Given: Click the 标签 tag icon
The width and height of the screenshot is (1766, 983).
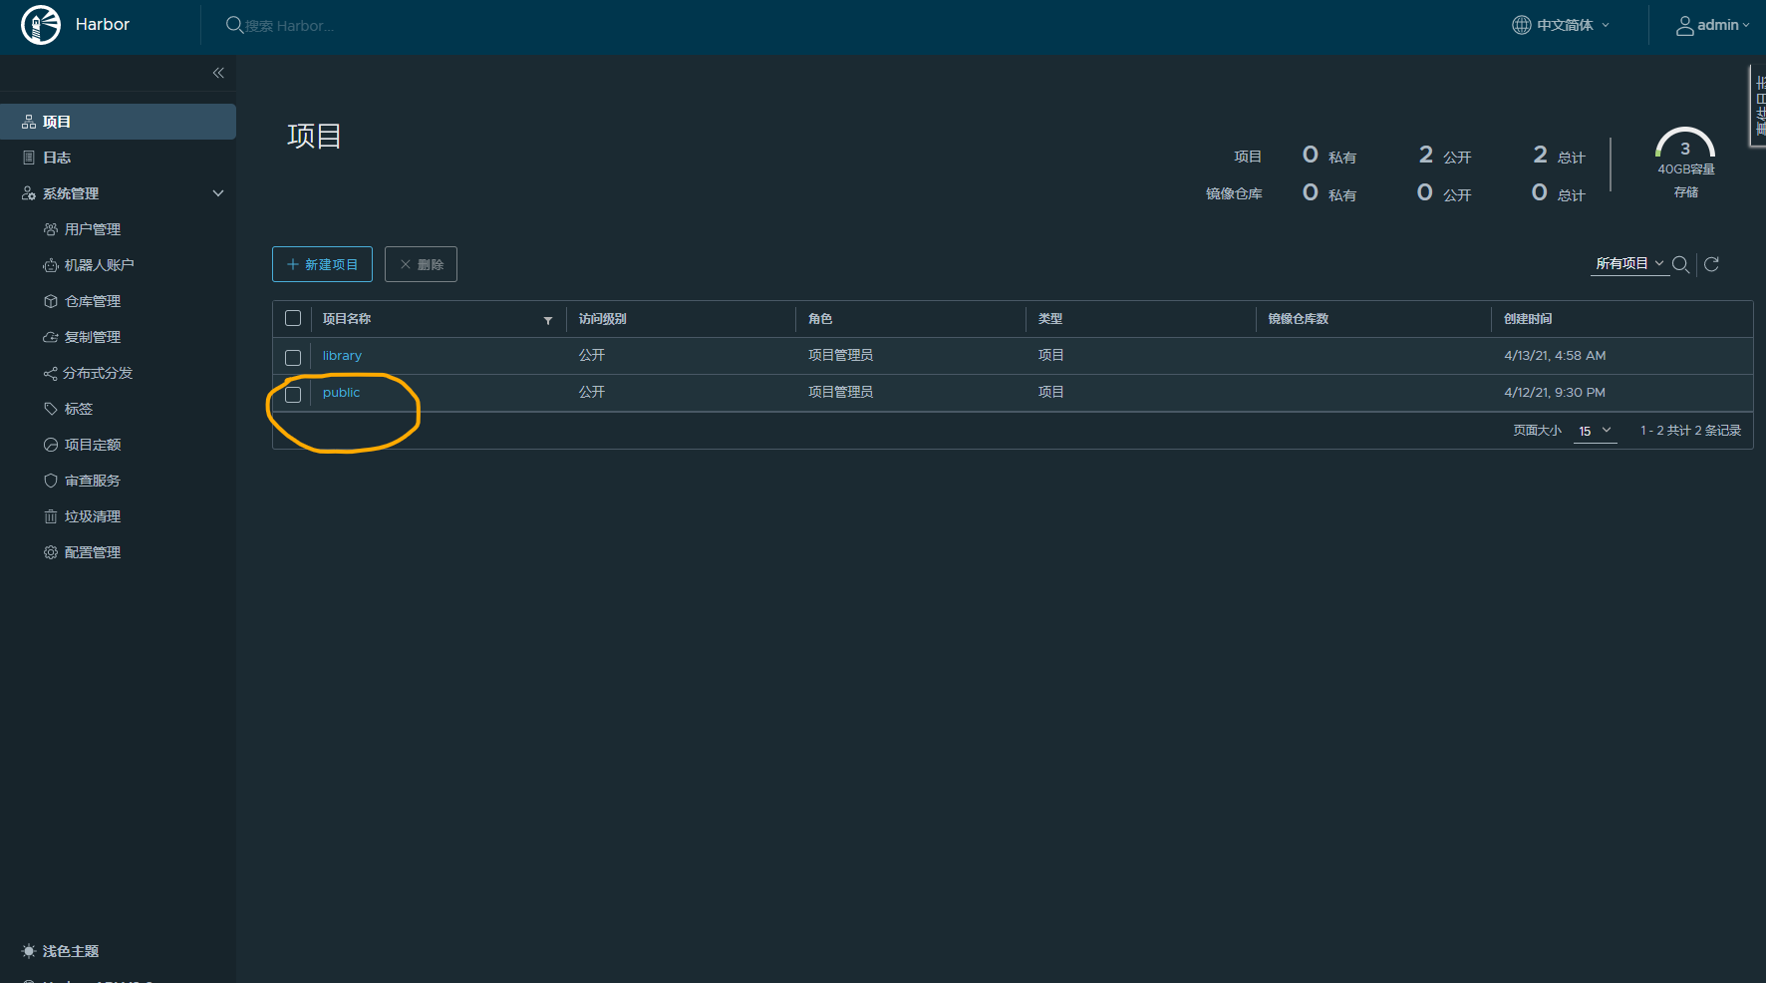Looking at the screenshot, I should 51,409.
